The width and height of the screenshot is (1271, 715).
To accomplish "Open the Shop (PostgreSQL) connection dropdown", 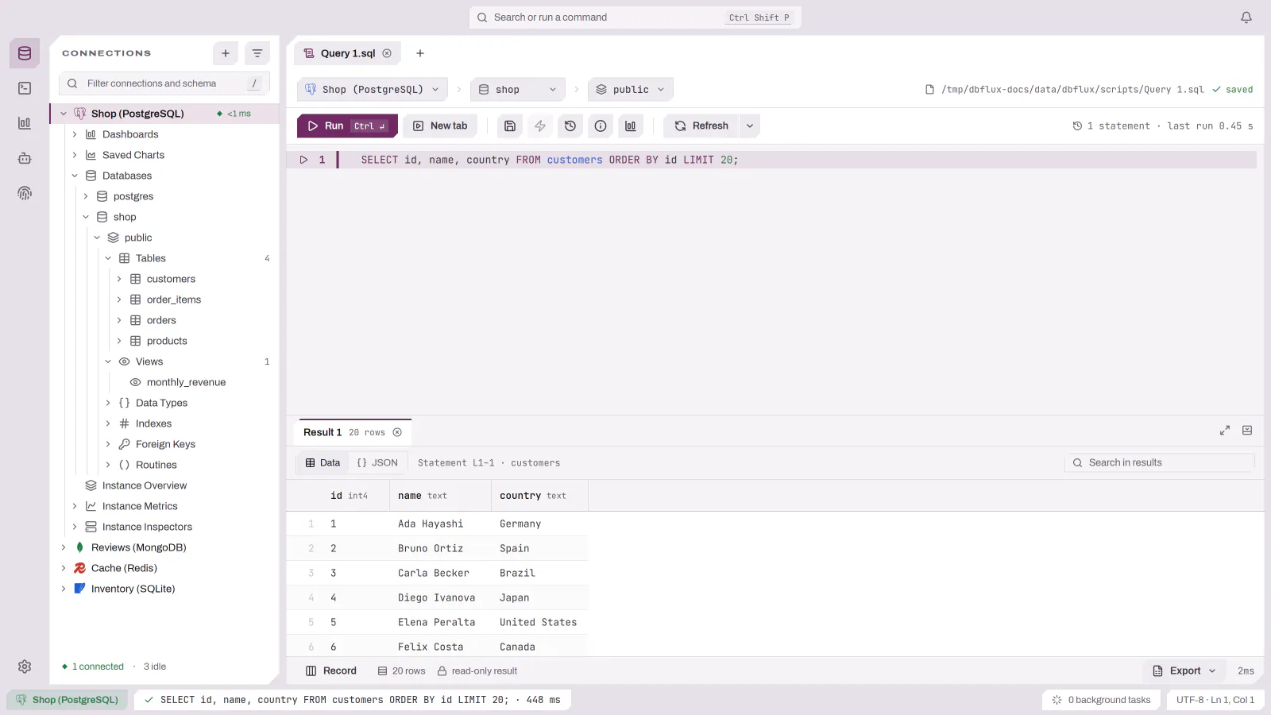I will point(373,90).
